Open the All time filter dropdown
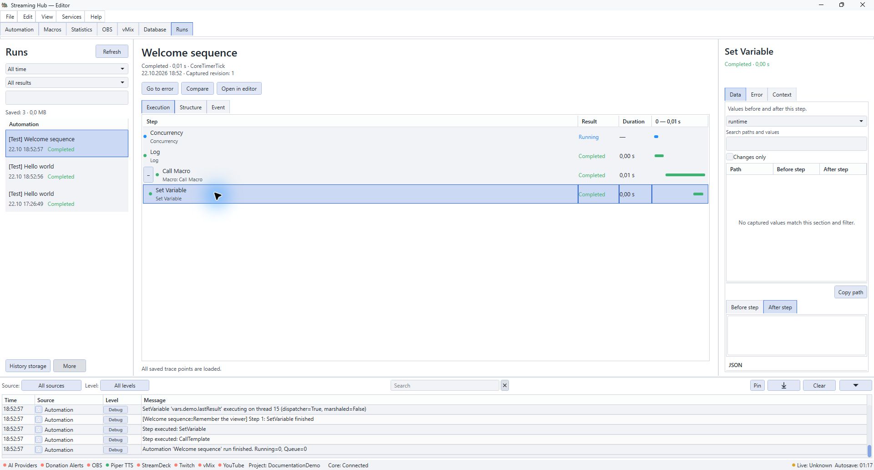Viewport: 874px width, 470px height. point(66,69)
